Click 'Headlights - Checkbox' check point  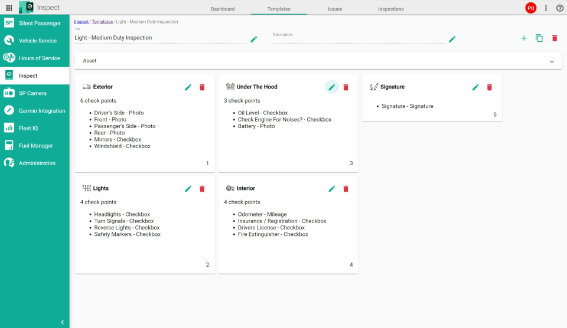122,214
